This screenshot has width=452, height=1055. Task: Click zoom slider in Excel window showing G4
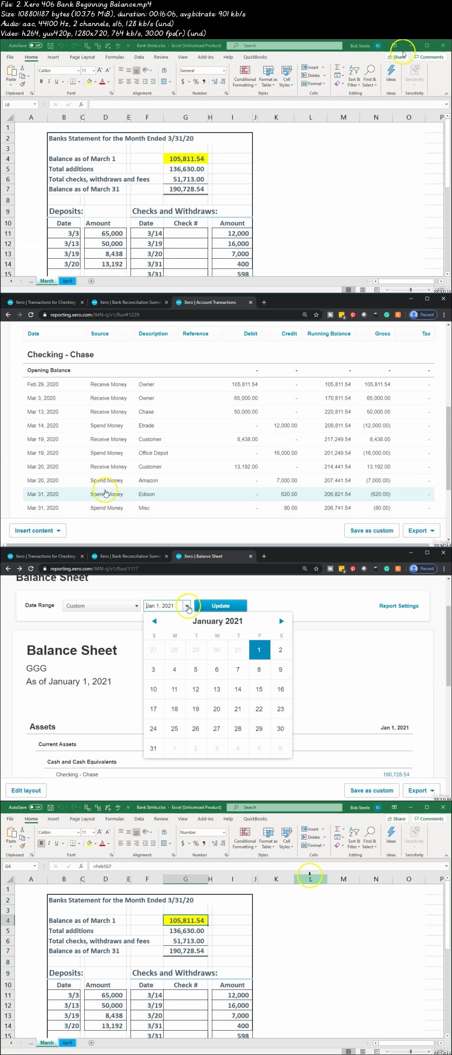(411, 1051)
